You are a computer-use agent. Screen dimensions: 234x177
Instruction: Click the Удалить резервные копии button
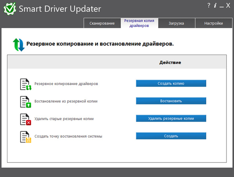tap(171, 118)
